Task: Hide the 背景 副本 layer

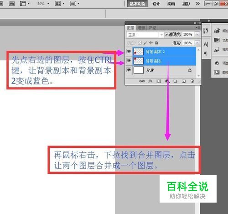Action: [129, 61]
